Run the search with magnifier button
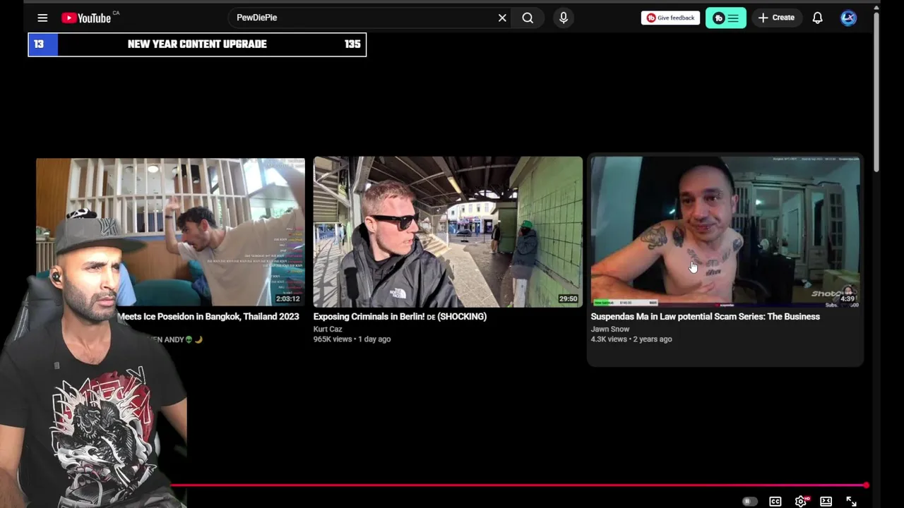The width and height of the screenshot is (904, 508). coord(528,18)
